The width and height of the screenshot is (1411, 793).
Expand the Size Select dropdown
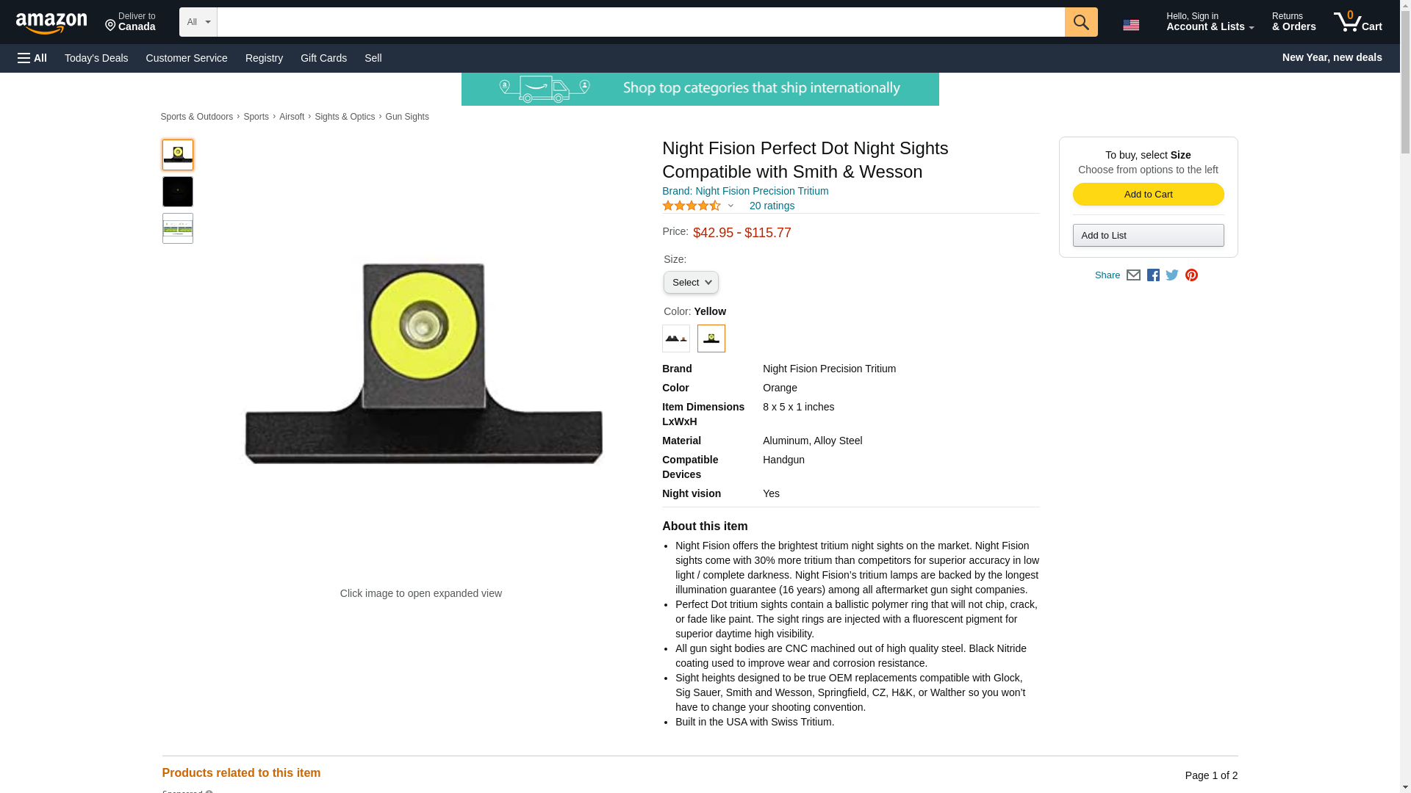691,283
